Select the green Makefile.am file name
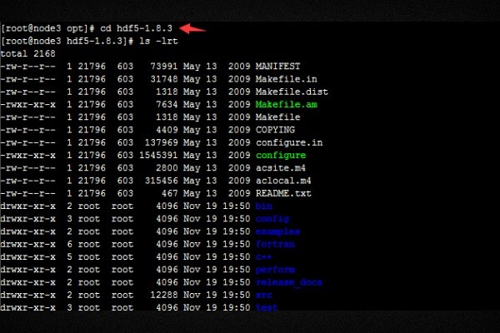500x333 pixels. 286,105
